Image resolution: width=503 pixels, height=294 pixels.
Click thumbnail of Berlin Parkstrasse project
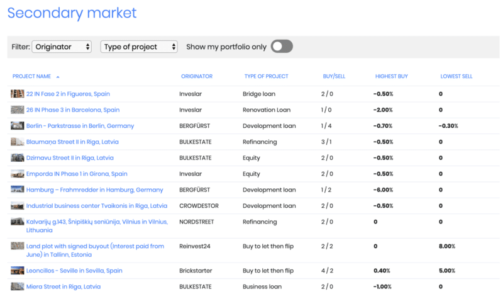point(18,126)
